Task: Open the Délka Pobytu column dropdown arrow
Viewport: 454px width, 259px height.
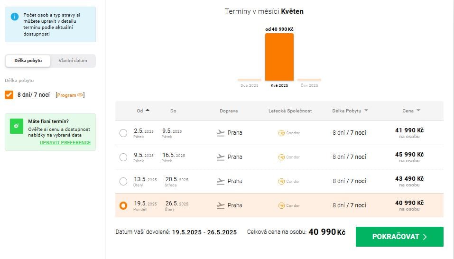Action: (366, 111)
